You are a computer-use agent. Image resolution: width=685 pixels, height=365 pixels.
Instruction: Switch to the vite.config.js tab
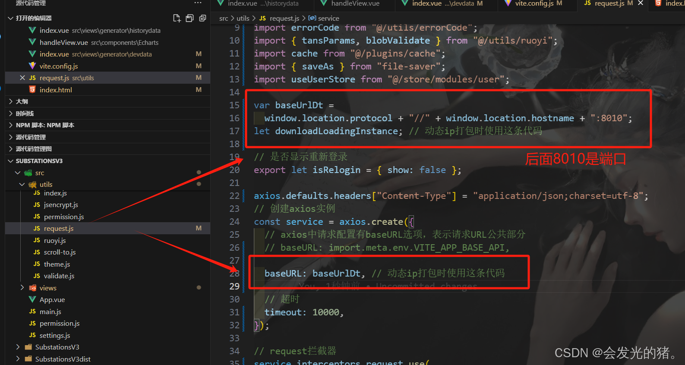[x=534, y=3]
